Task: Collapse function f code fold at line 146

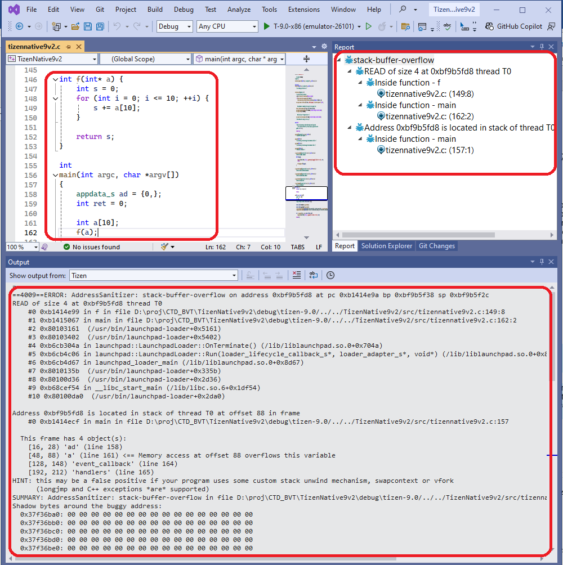Action: [x=55, y=79]
